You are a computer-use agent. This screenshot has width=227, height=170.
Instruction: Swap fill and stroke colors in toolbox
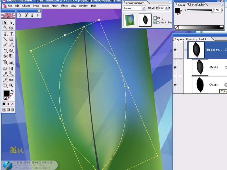click(x=12, y=91)
